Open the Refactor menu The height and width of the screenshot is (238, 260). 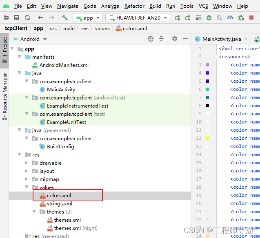pyautogui.click(x=134, y=6)
